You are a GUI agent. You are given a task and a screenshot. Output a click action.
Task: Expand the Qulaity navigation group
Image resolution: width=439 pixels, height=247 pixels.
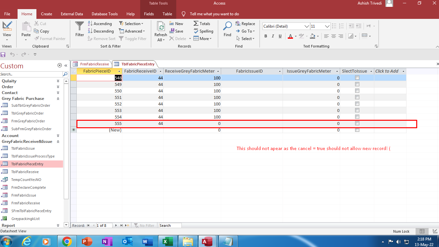[58, 81]
